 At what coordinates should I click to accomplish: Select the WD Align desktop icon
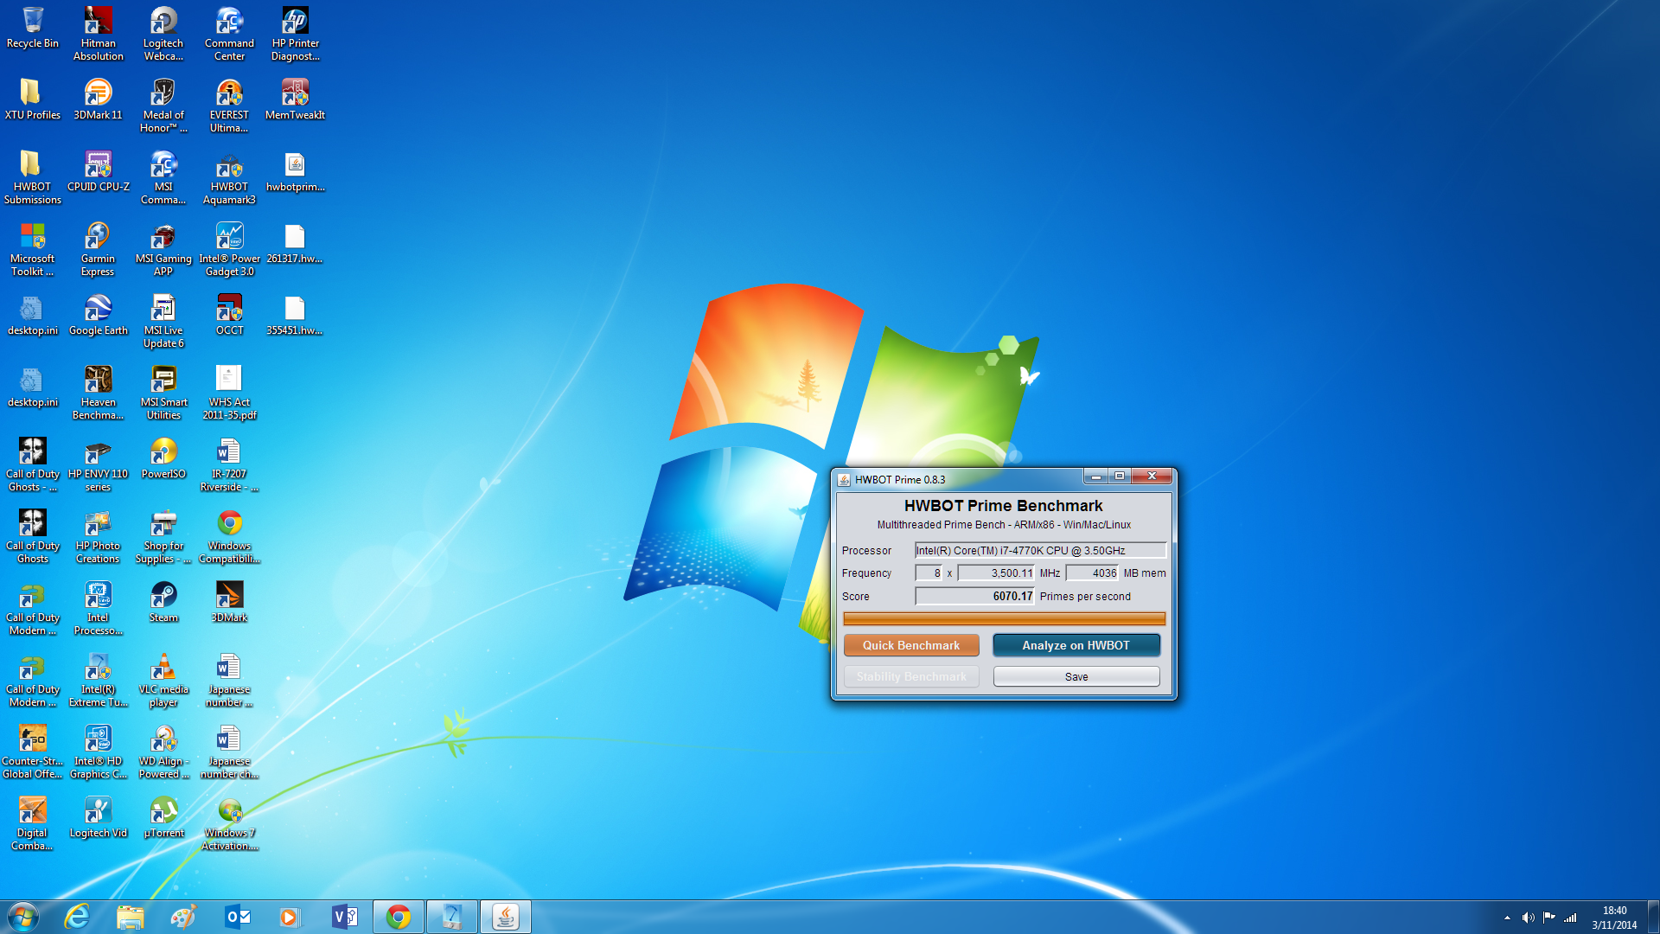pos(163,752)
